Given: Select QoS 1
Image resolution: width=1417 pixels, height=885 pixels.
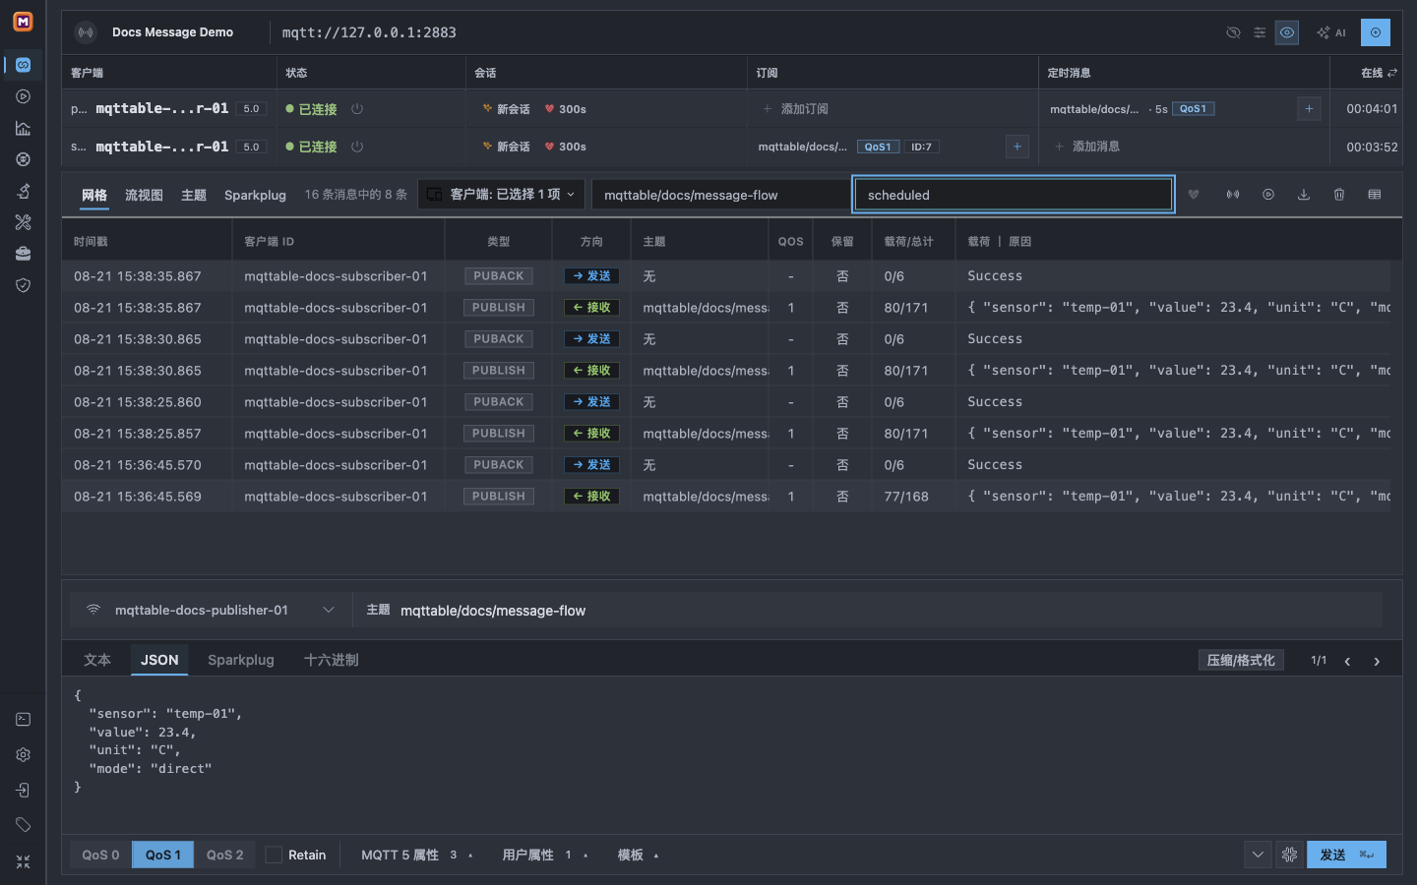Looking at the screenshot, I should pyautogui.click(x=163, y=855).
